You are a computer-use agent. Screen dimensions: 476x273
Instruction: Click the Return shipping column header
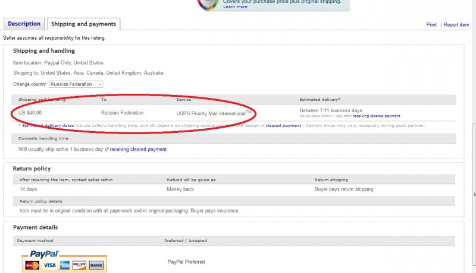pos(331,180)
